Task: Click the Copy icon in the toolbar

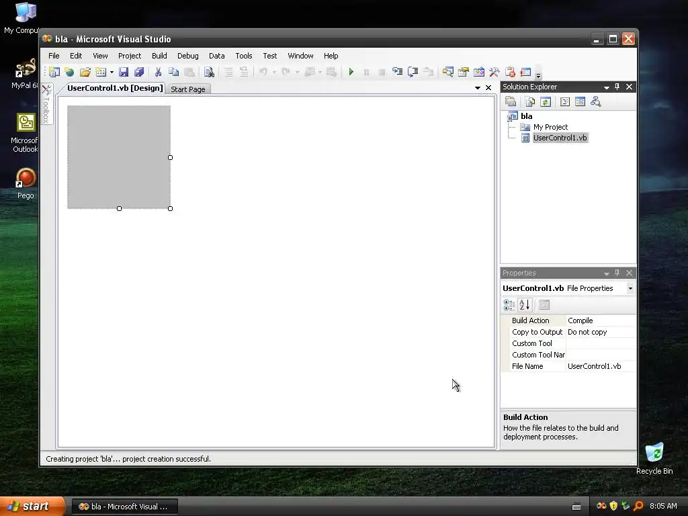Action: click(174, 72)
